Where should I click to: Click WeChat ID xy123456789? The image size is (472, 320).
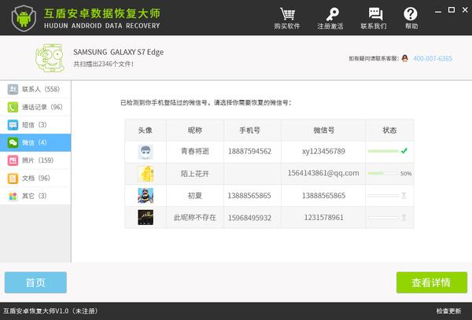[323, 151]
